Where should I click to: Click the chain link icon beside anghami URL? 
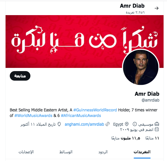point(108,124)
